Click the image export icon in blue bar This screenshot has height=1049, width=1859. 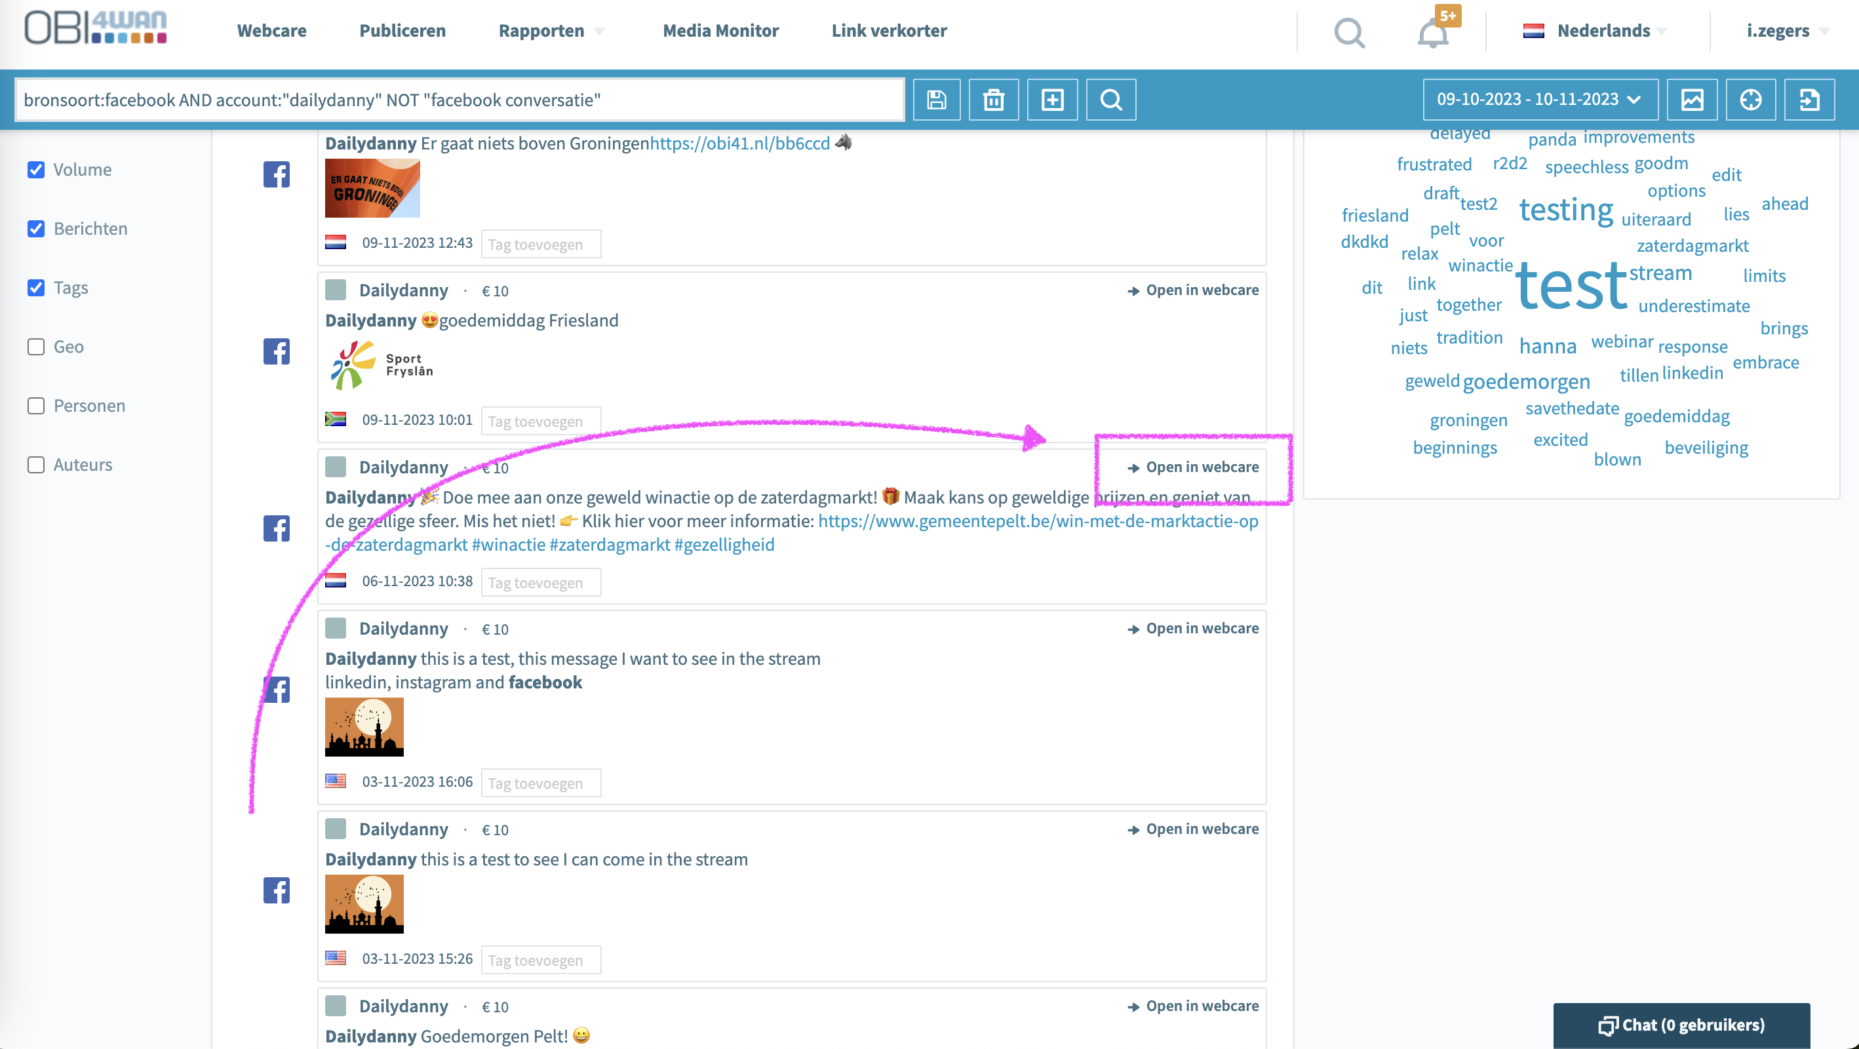[1692, 100]
